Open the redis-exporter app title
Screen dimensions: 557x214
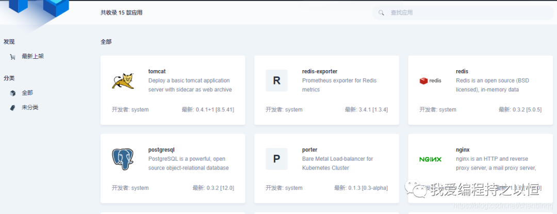320,71
